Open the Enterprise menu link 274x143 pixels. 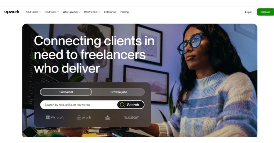pyautogui.click(x=110, y=12)
